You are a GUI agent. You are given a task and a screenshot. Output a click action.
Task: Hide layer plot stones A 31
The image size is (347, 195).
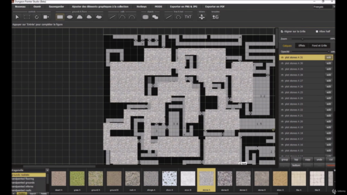(282, 57)
